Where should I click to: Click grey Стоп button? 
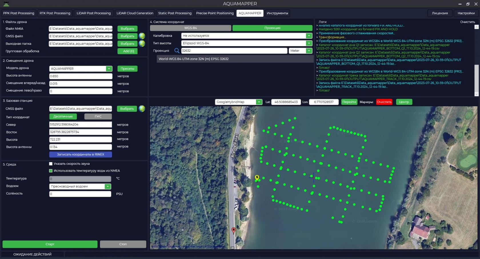(123, 244)
